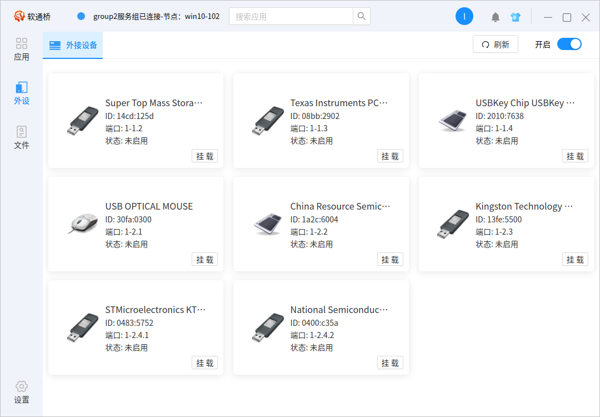Click the USB OPTICAL MOUSE device icon
600x417 pixels.
(83, 224)
